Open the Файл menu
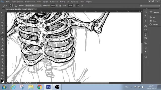This screenshot has height=90, width=161. (8, 2)
